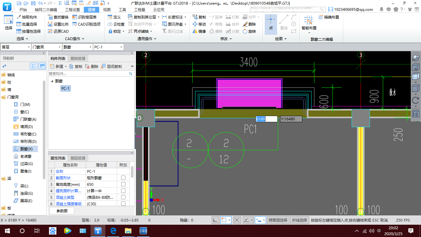This screenshot has width=421, height=237.
Task: Click the 参数图 button
Action: coord(62,211)
